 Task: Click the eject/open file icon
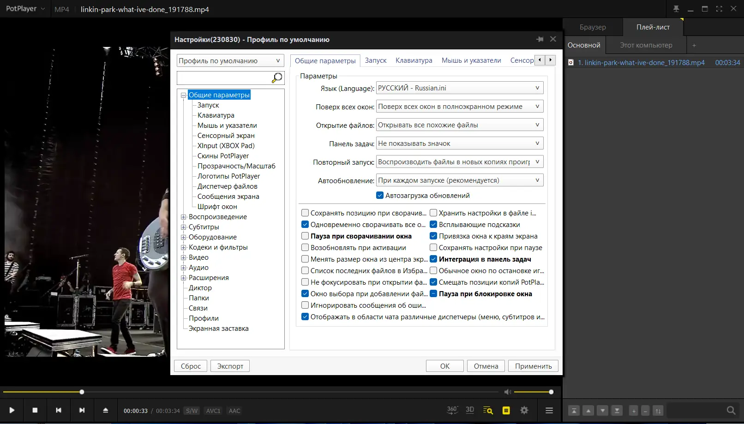pyautogui.click(x=105, y=410)
